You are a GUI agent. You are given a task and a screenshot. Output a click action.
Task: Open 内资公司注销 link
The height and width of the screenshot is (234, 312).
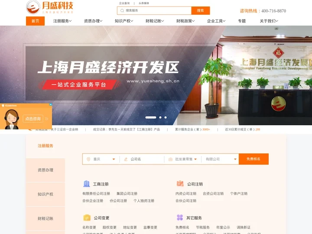coord(186,194)
